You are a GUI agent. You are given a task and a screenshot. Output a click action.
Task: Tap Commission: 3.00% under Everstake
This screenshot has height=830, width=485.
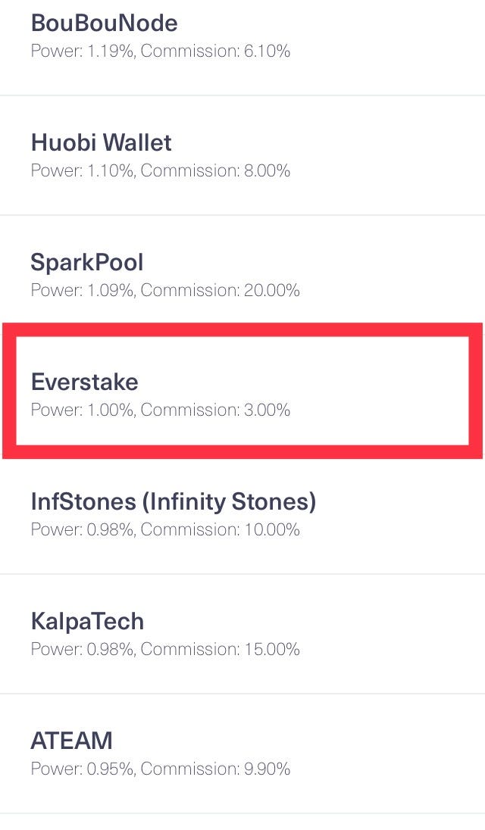[x=215, y=410]
